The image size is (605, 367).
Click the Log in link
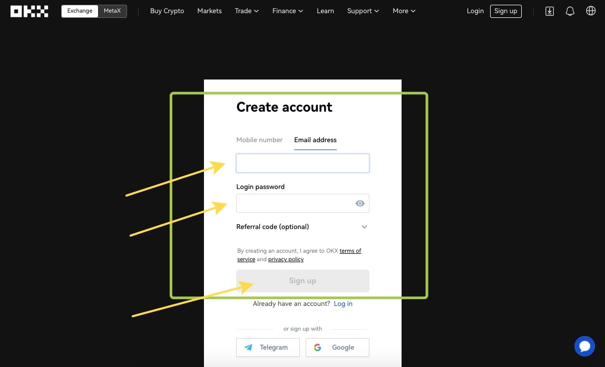(343, 304)
